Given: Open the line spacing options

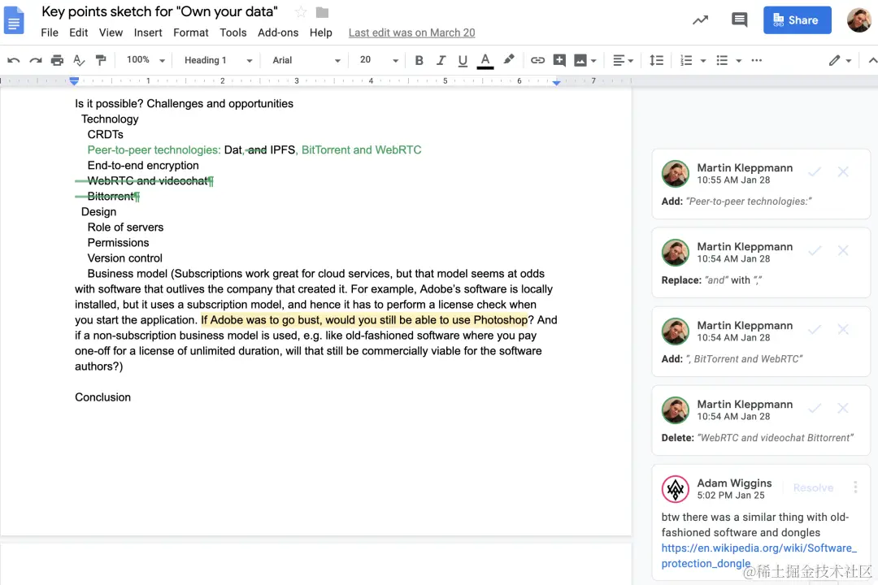Looking at the screenshot, I should click(656, 60).
